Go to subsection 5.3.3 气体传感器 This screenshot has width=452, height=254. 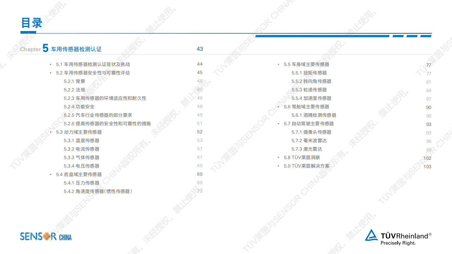(82, 157)
